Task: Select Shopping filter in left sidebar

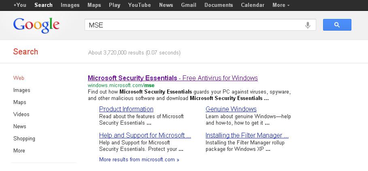Action: pos(24,138)
